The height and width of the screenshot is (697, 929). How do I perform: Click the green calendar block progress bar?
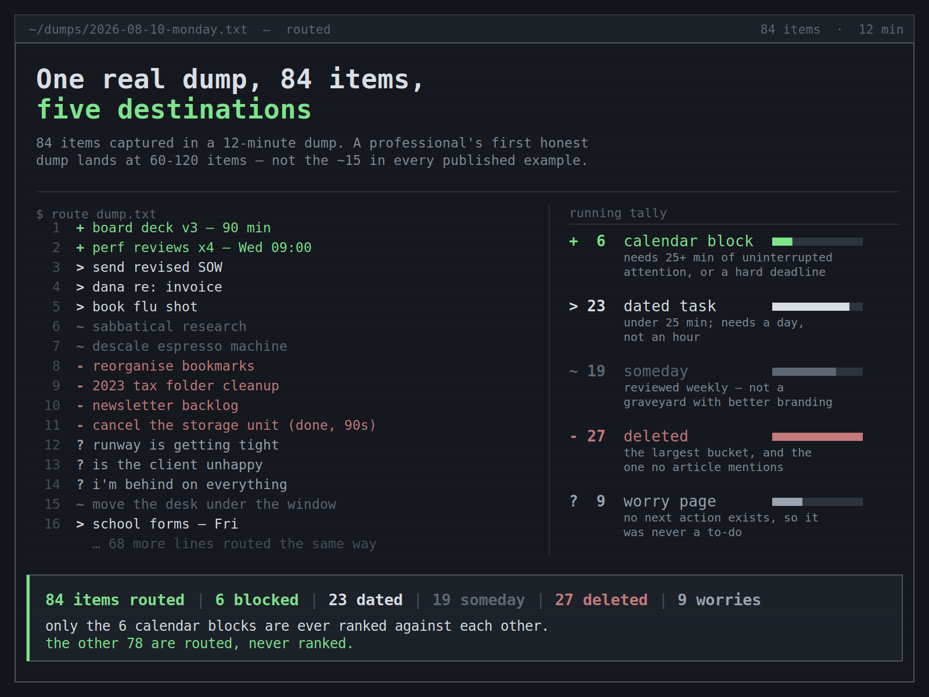[818, 242]
